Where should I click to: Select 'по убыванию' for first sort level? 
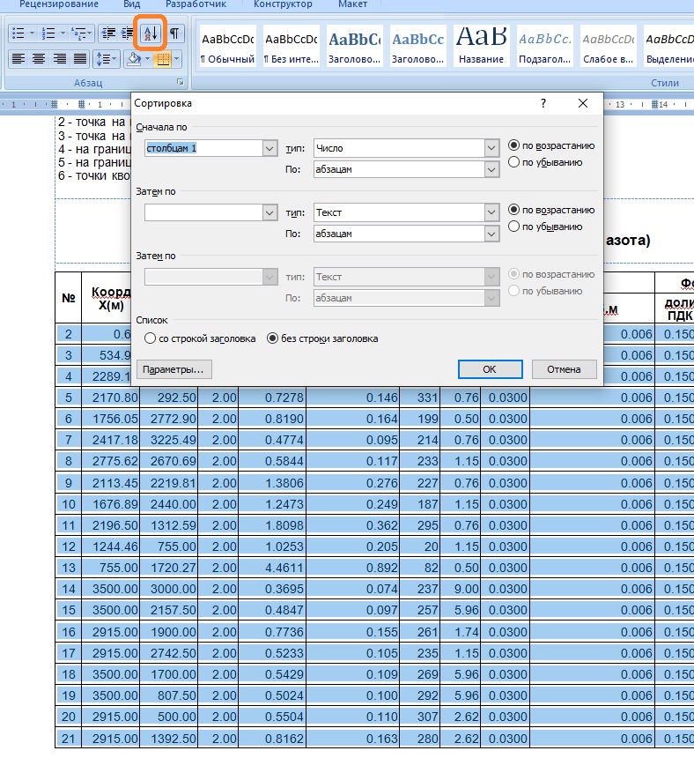[x=514, y=162]
